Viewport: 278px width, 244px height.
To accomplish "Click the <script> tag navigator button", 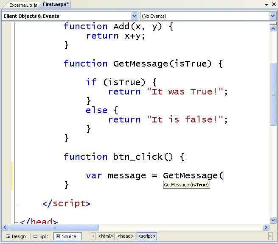I will coord(147,236).
